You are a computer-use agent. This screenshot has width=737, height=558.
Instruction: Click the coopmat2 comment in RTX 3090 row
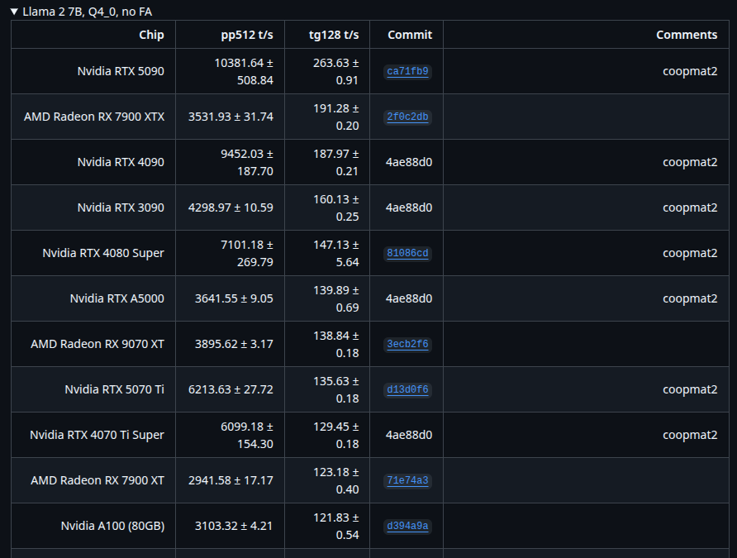690,207
